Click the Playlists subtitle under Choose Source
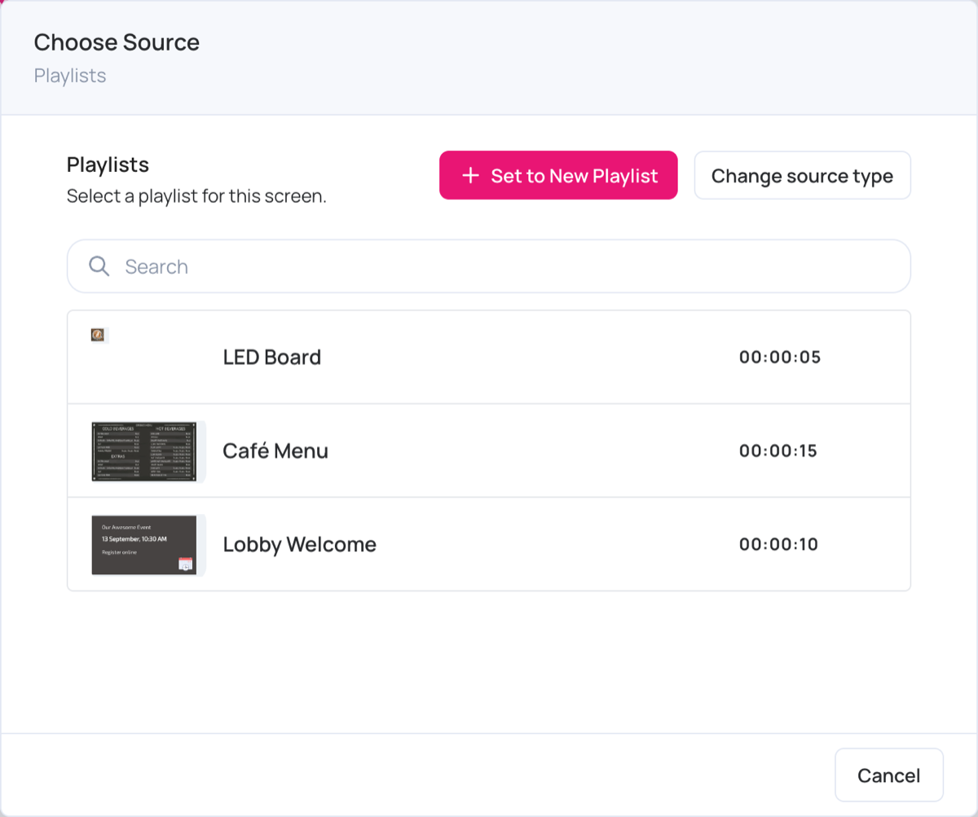This screenshot has width=978, height=817. coord(70,76)
